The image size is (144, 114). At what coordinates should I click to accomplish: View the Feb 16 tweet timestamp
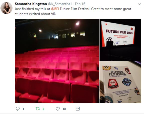click(x=80, y=4)
